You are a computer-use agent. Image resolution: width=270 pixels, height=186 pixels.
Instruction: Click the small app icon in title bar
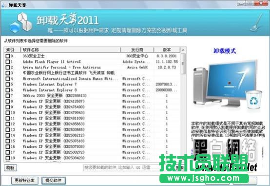(x=3, y=5)
